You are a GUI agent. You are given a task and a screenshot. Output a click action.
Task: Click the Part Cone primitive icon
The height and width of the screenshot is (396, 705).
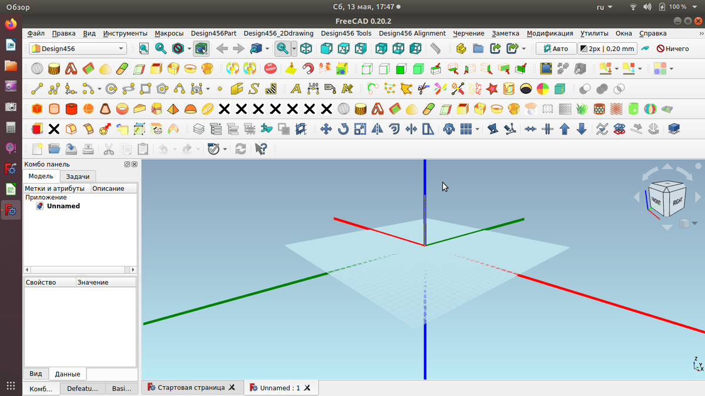[105, 109]
